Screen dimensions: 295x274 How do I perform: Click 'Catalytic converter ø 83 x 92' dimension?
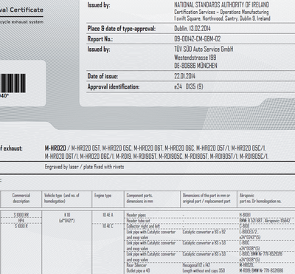pyautogui.click(x=204, y=232)
